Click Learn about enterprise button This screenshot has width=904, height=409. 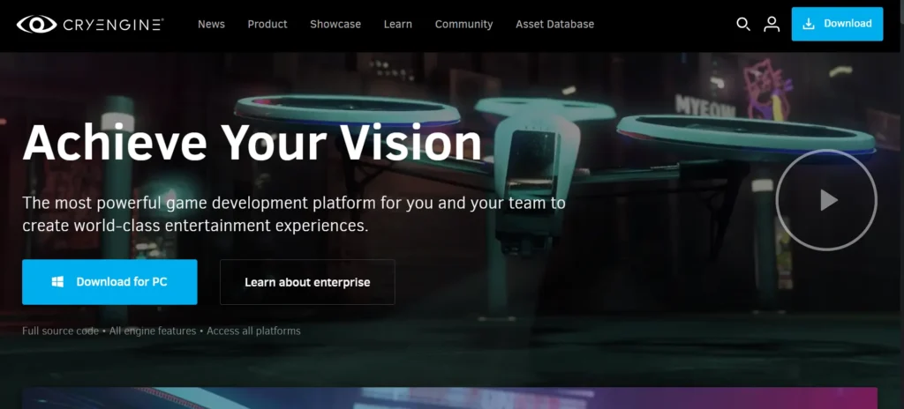pyautogui.click(x=307, y=282)
